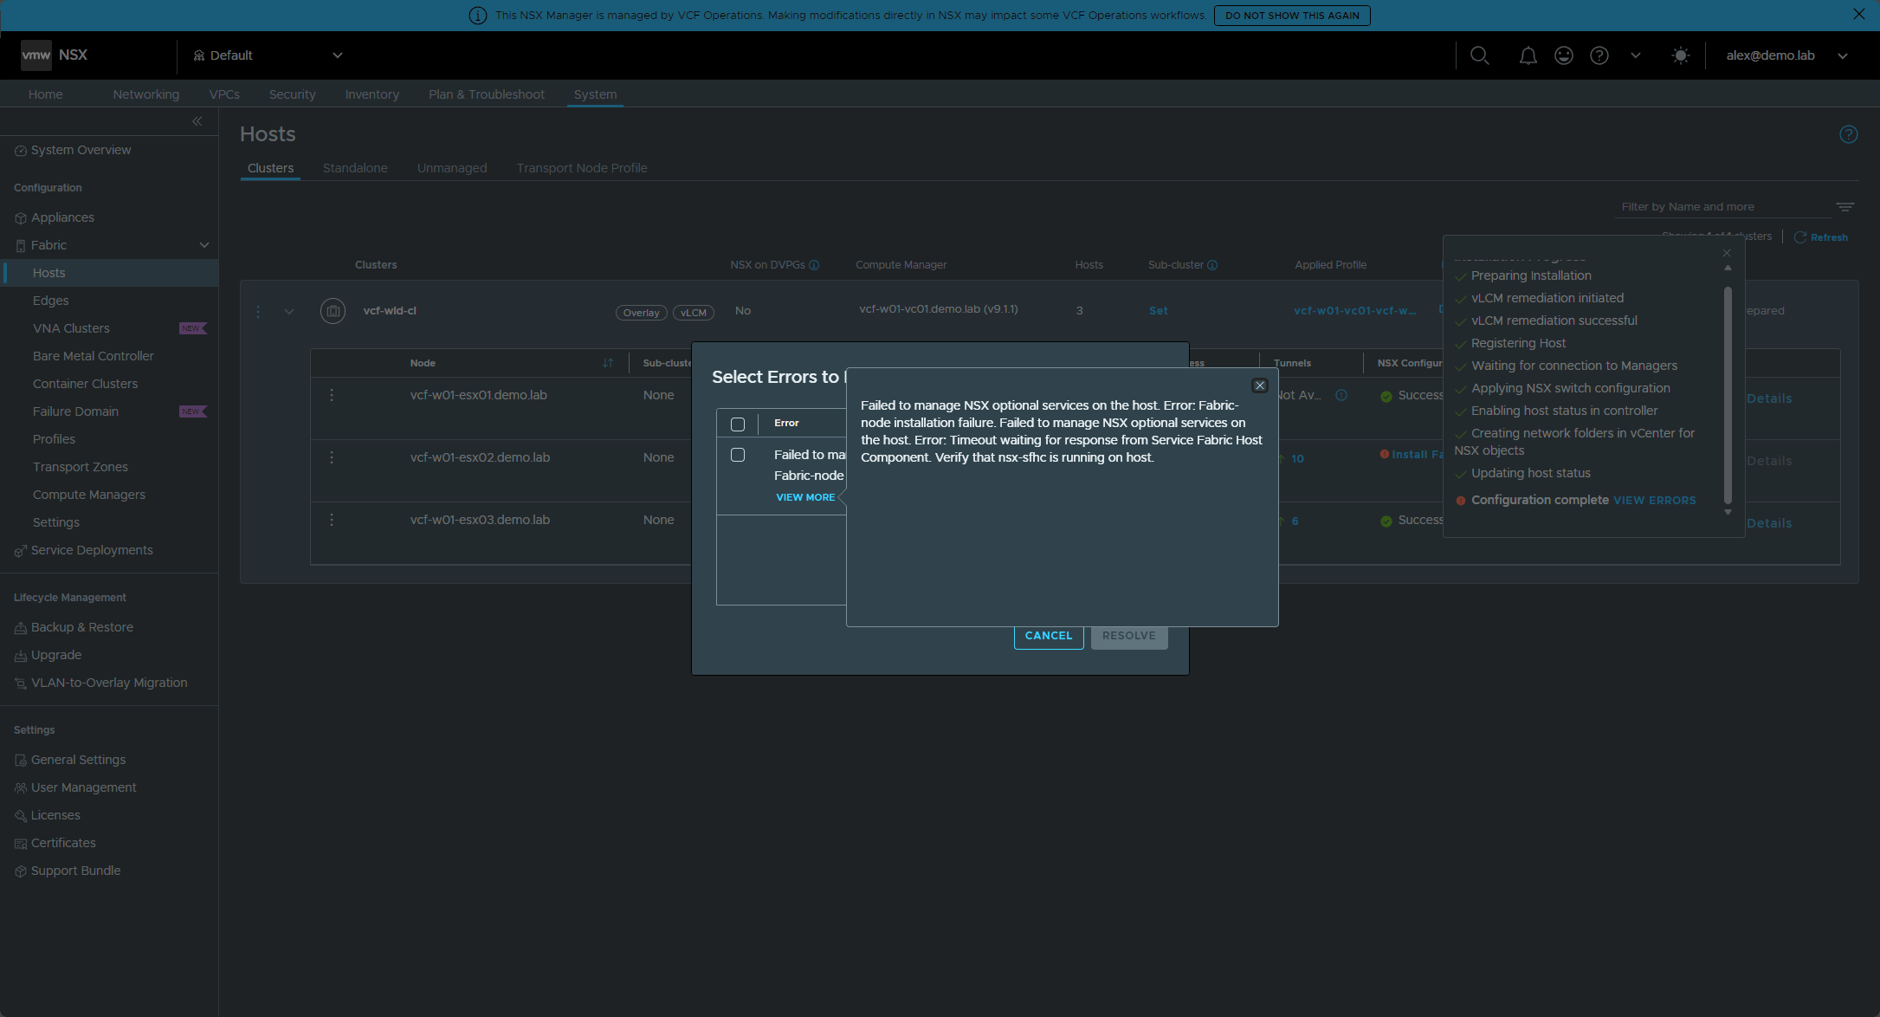Collapse the vcf-wld-cl cluster row
Screen dimensions: 1880x1017
[289, 311]
